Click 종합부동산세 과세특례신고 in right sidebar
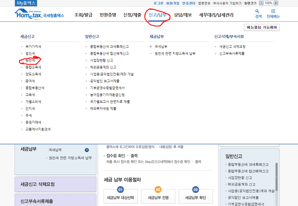This screenshot has width=298, height=206. click(248, 164)
